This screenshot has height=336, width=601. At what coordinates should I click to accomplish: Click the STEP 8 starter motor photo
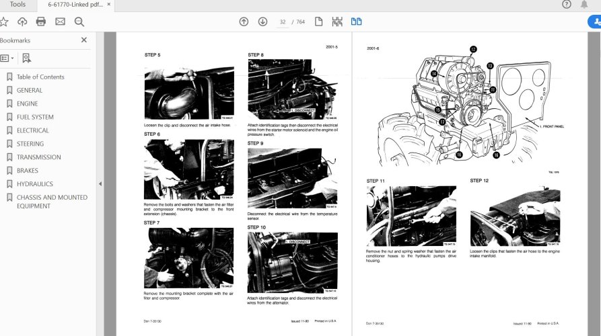pos(293,89)
